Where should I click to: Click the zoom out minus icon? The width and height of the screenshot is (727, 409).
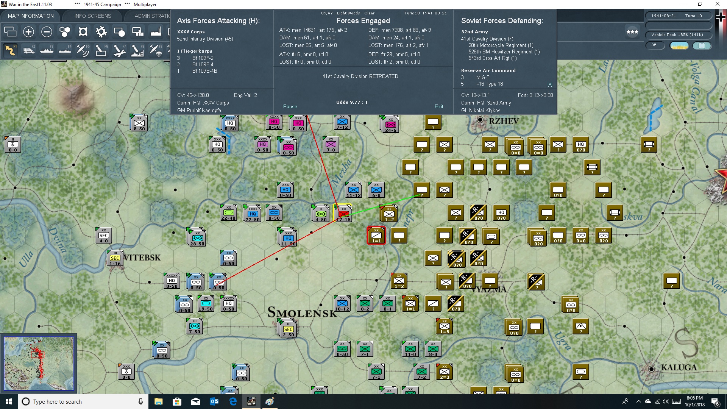point(47,32)
